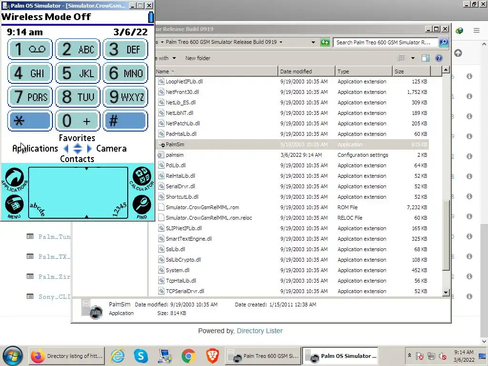
Task: Click the Search Palm Treo 600 search field
Action: 386,42
